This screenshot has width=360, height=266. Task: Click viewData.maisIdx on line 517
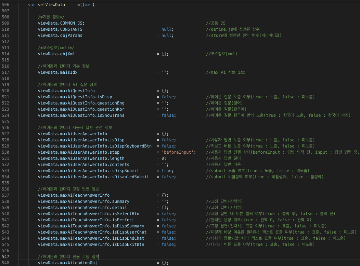57,72
